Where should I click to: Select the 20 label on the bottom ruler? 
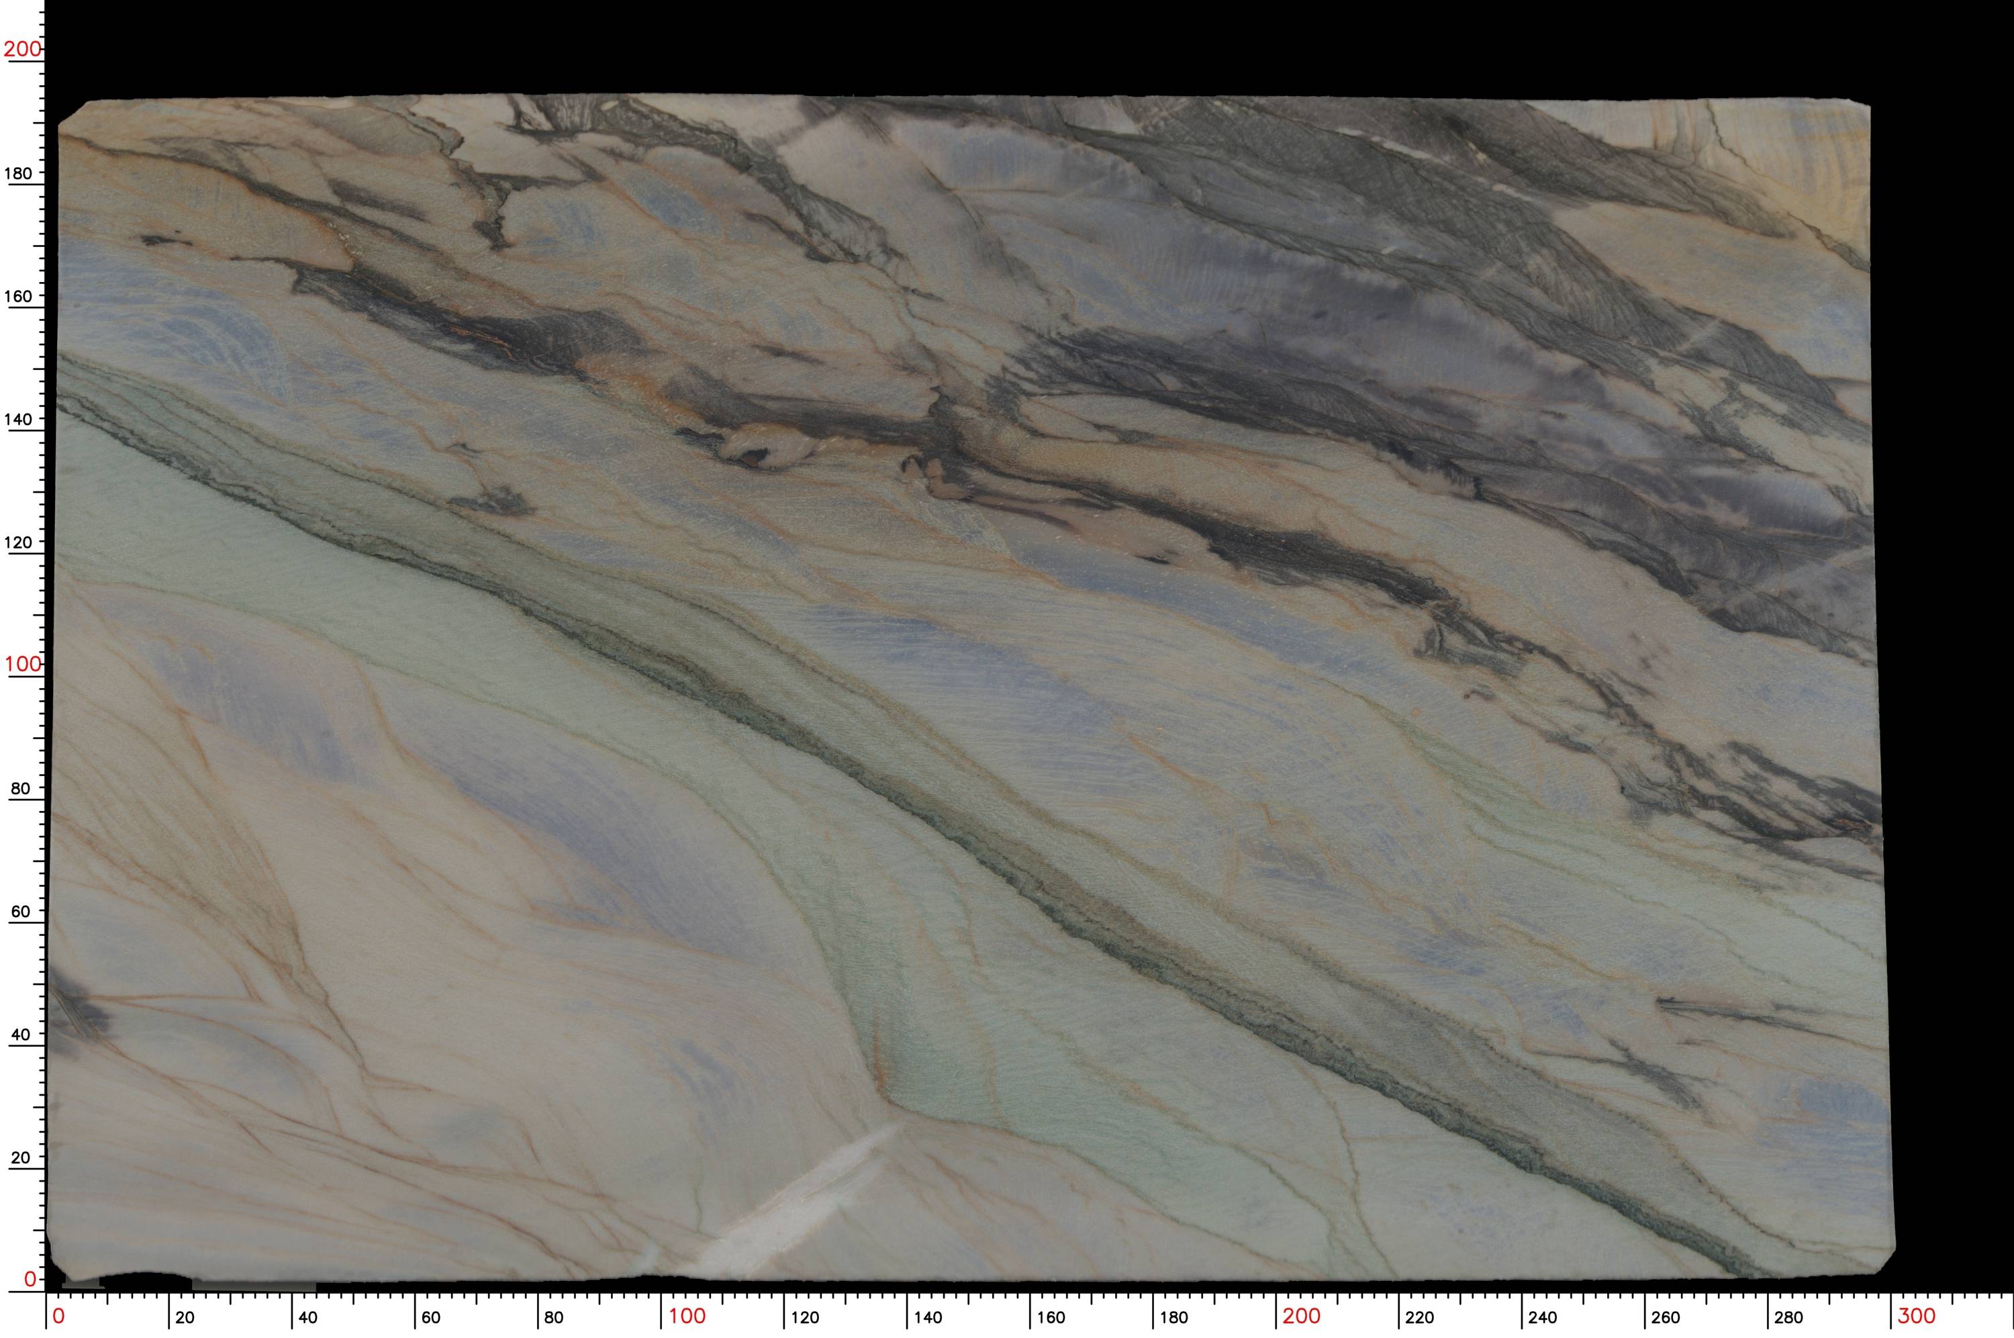185,1317
